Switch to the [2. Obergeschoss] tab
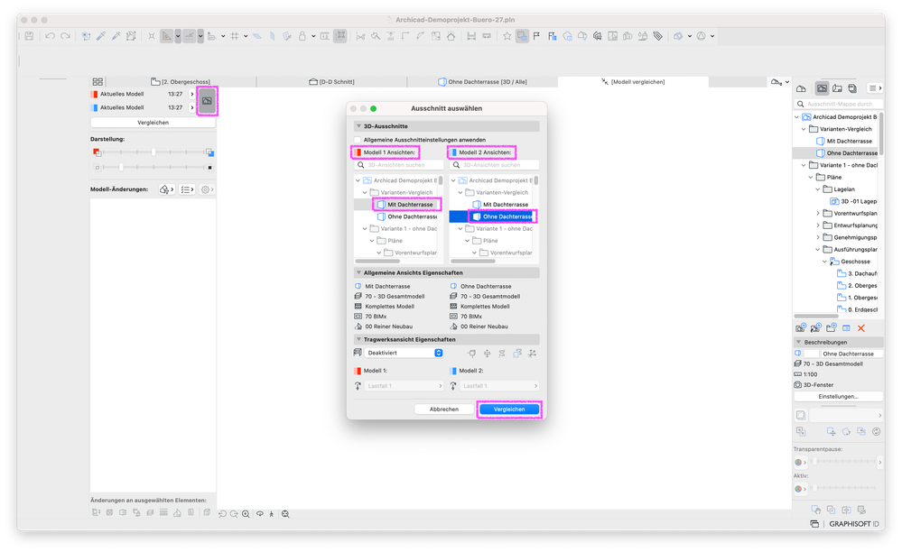The image size is (902, 552). click(181, 81)
